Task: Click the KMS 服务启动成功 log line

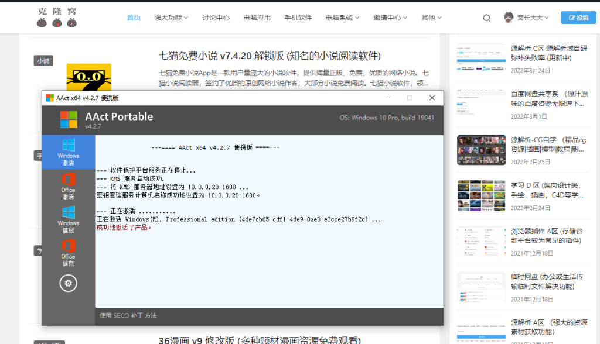Action: pos(130,178)
